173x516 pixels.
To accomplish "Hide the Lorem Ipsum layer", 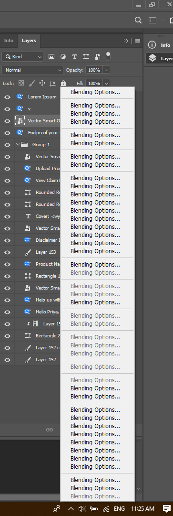I will 7,97.
